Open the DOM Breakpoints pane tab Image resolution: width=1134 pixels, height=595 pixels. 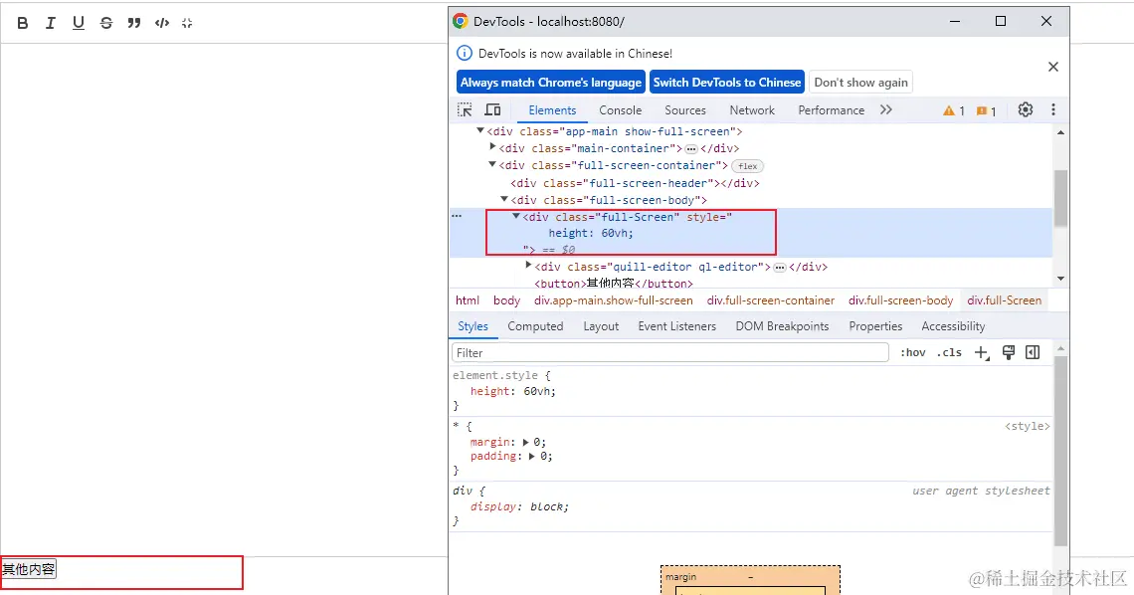coord(782,326)
